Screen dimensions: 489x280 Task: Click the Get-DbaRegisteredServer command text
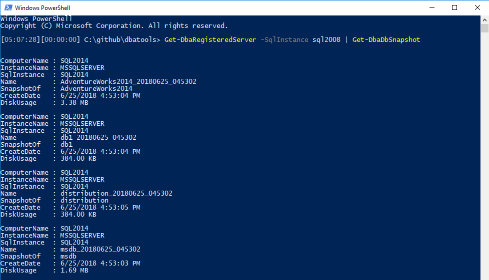210,40
